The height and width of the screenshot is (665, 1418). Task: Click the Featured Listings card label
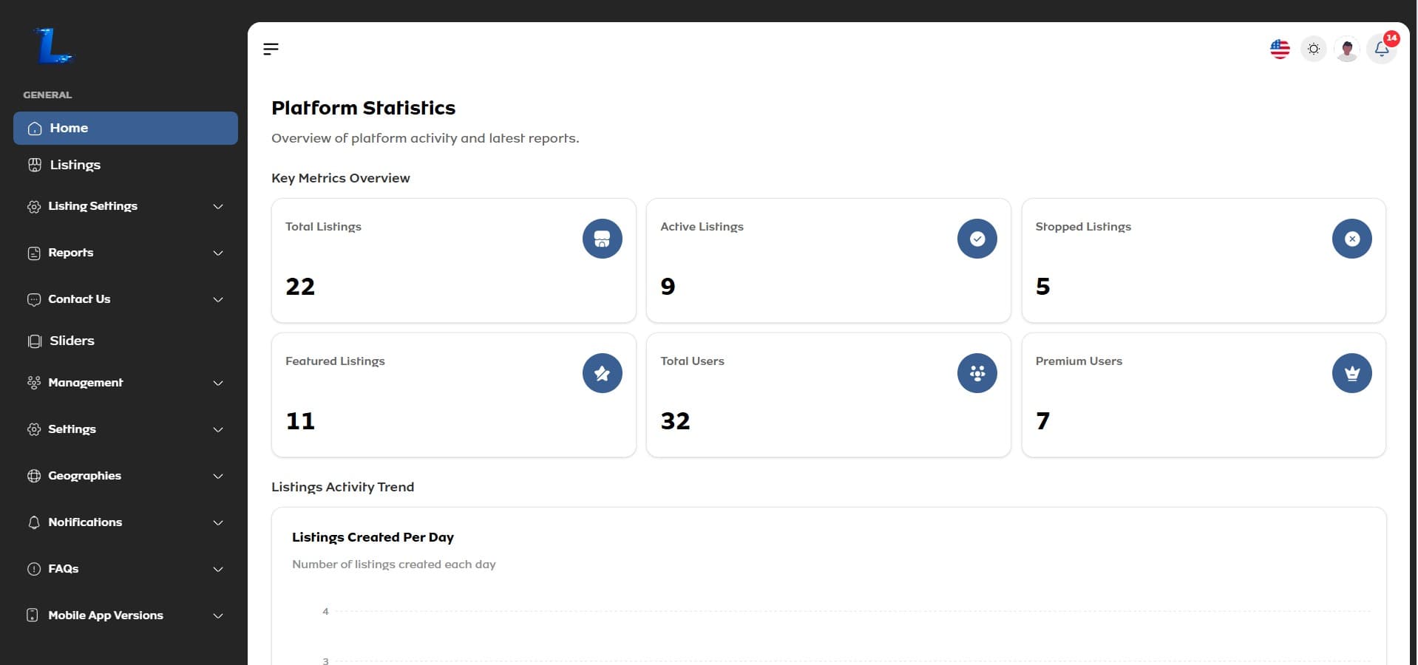[x=335, y=361]
